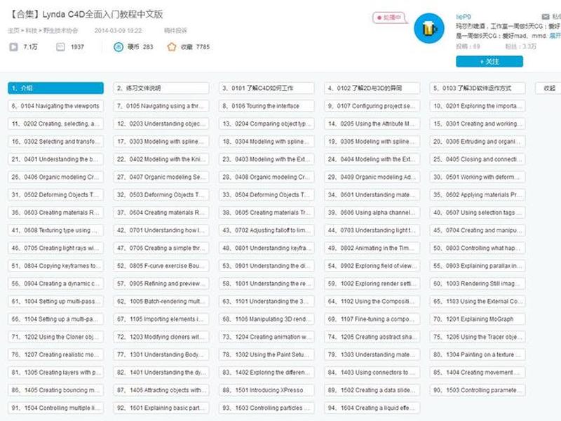Click the message envelope icon near the uploader name
This screenshot has width=561, height=421.
point(546,16)
